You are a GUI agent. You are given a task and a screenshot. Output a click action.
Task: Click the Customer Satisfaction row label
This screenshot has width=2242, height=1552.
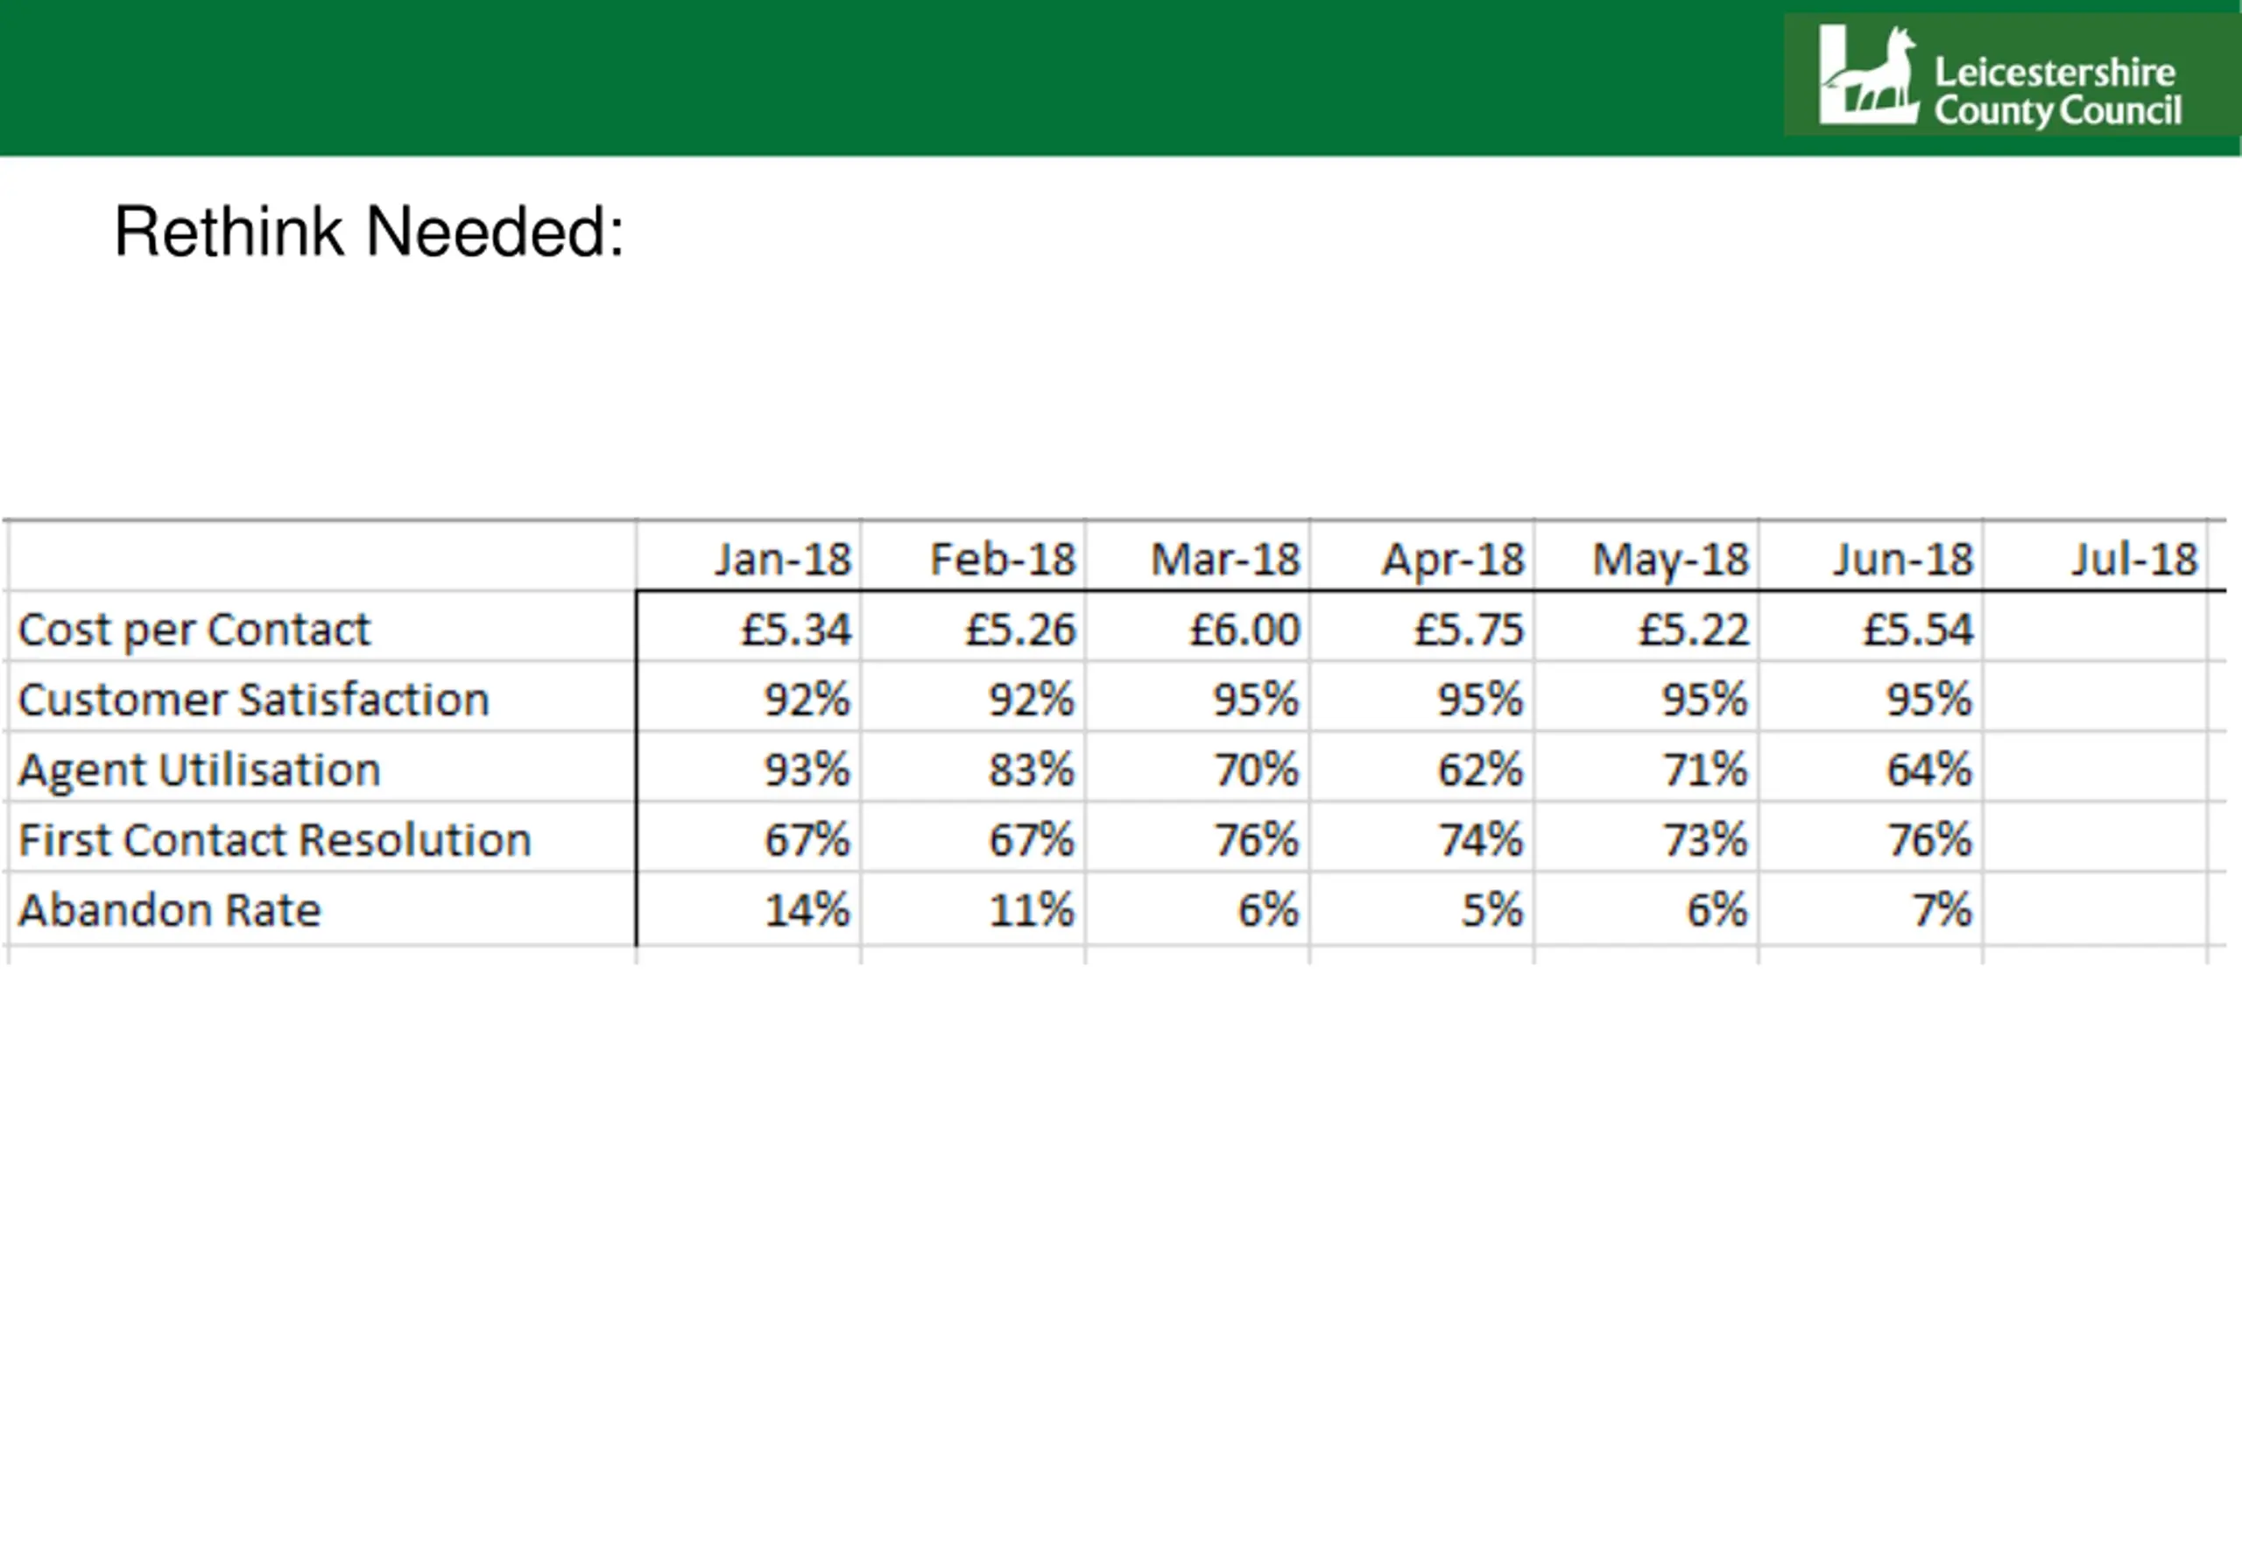(x=253, y=699)
